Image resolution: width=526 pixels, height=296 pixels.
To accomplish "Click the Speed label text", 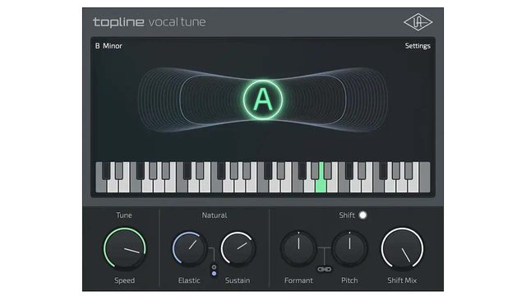I will point(124,280).
